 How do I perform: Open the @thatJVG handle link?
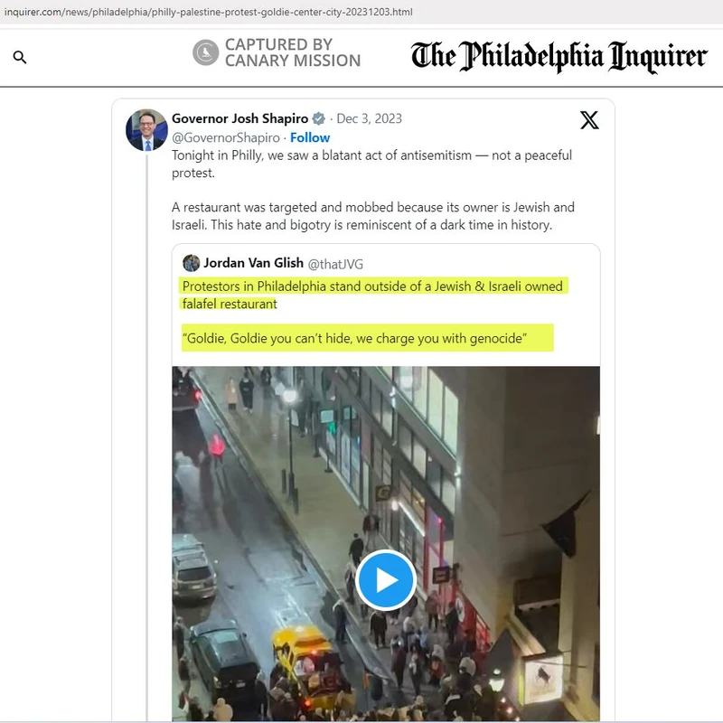point(335,264)
